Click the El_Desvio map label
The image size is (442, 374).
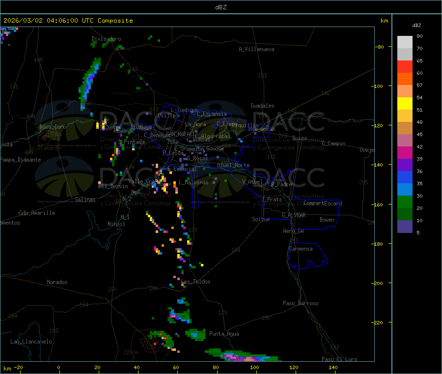tap(114, 186)
